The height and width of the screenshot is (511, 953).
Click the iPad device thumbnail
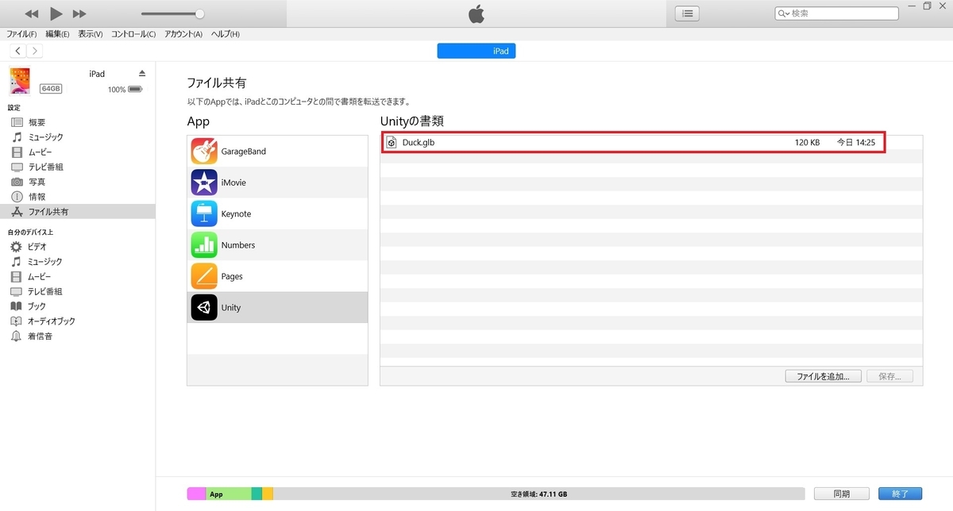(x=20, y=81)
